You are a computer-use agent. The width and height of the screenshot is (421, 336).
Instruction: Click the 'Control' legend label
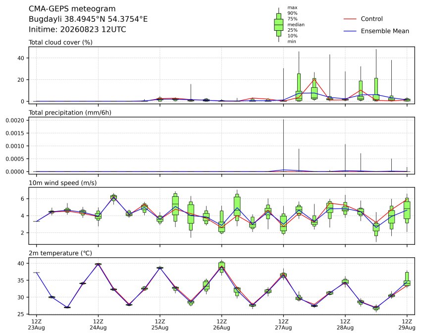click(371, 19)
